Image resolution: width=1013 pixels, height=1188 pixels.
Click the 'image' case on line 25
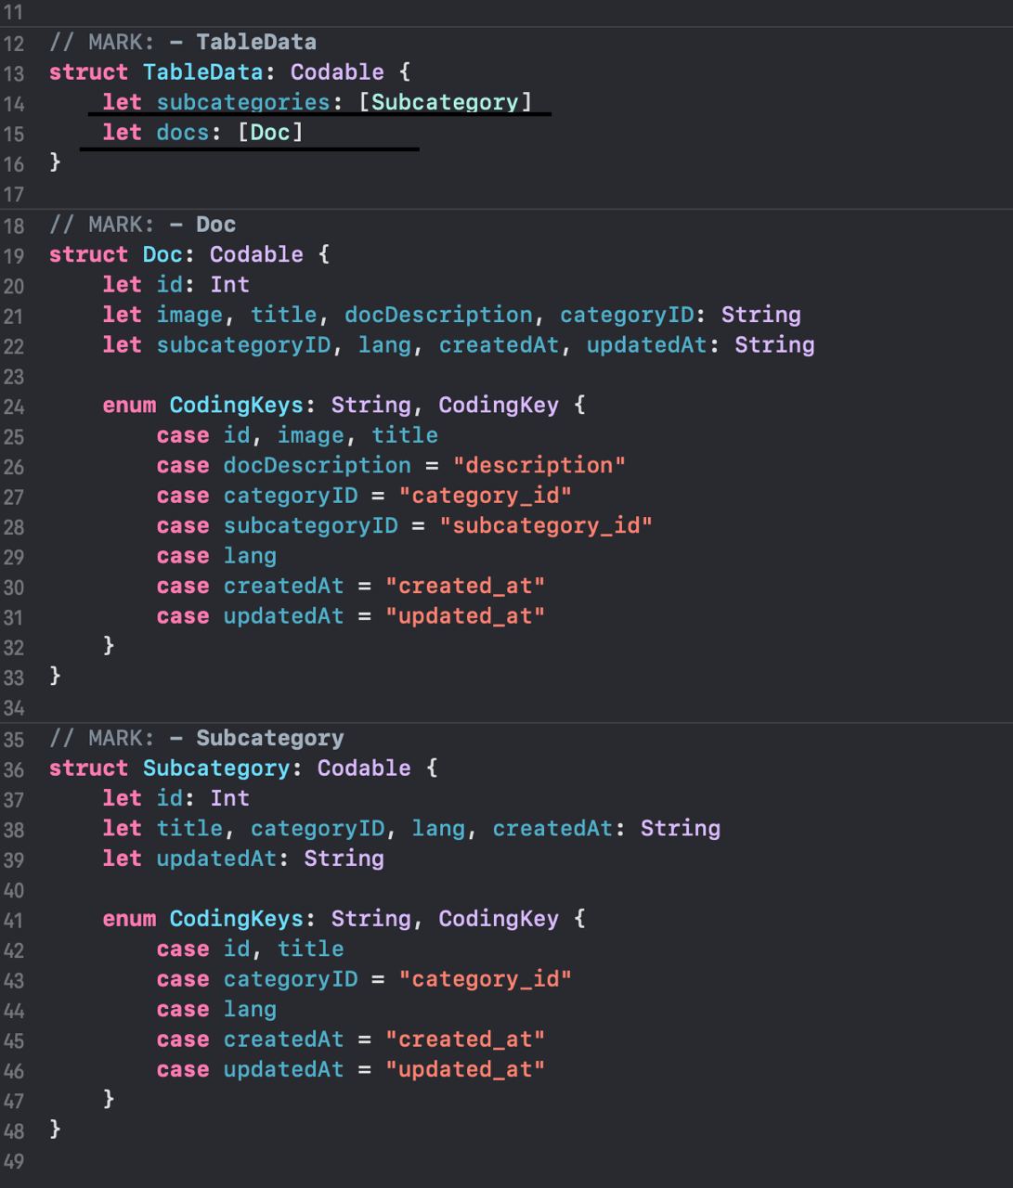(310, 435)
